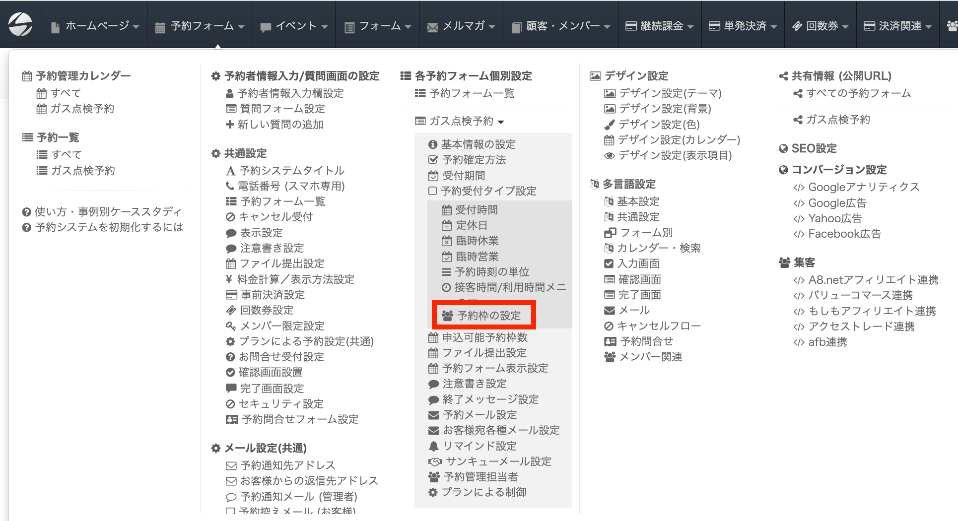Image resolution: width=958 pixels, height=521 pixels.
Task: Open the メルマガ top menu
Action: [461, 26]
